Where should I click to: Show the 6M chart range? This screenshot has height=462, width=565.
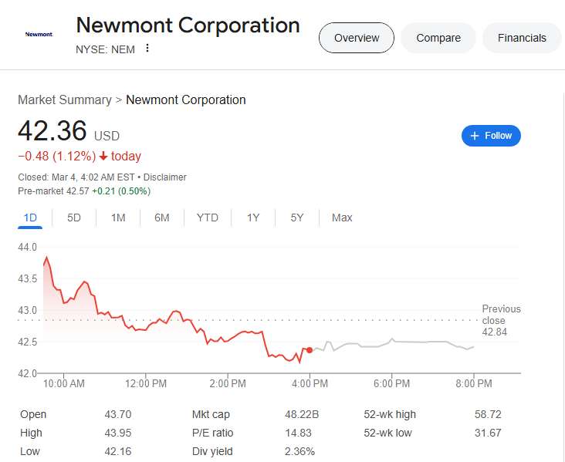tap(162, 218)
